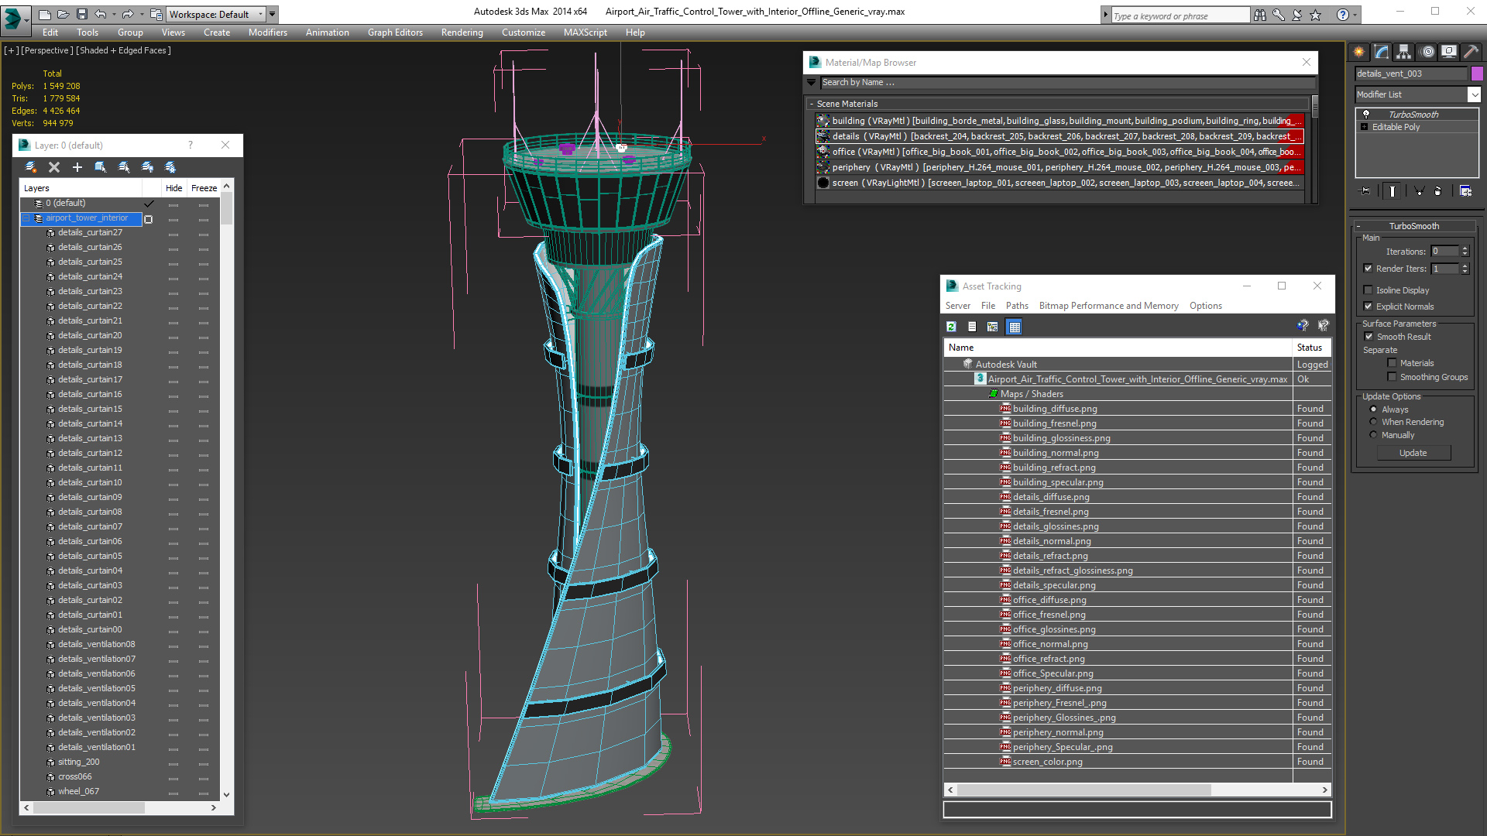Screen dimensions: 1487x836
Task: Open quick access toolbar customize arrow
Action: point(273,15)
